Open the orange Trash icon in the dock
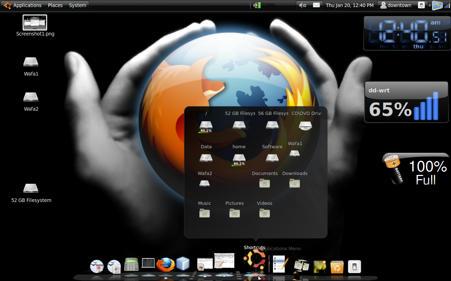Viewport: 451px width, 281px height. point(337,267)
